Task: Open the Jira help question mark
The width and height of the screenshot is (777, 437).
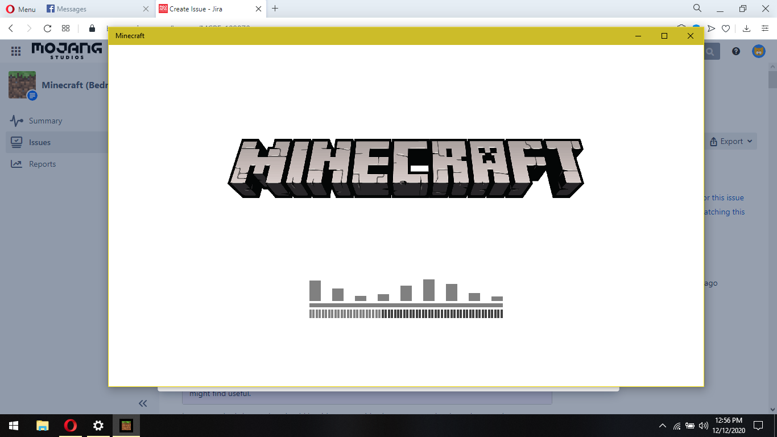Action: coord(736,51)
